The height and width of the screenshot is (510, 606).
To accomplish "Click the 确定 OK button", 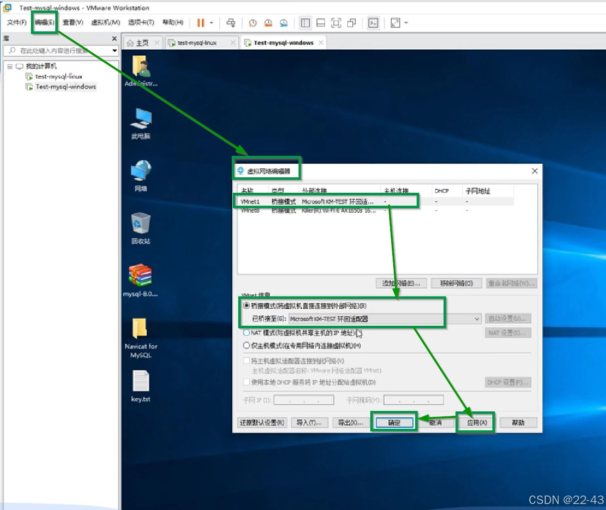I will (394, 423).
